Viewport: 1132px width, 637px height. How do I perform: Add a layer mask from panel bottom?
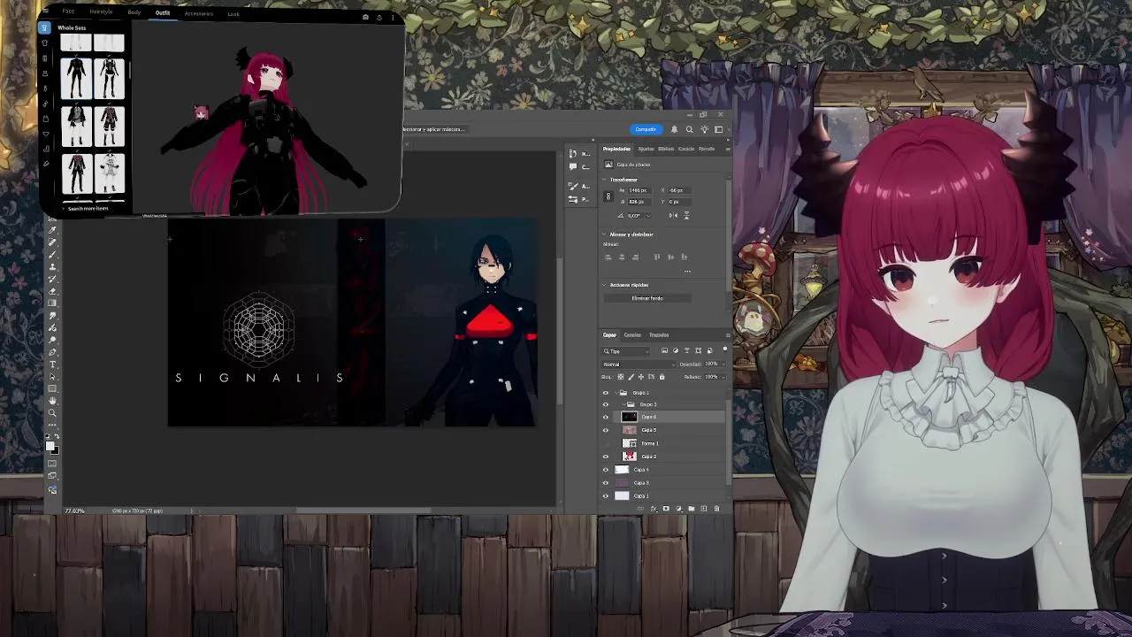[666, 509]
